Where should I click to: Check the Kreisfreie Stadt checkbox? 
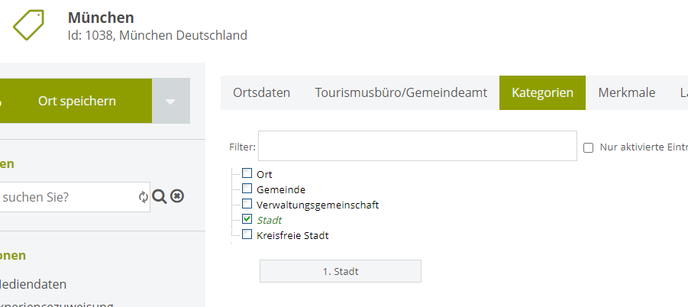click(247, 234)
